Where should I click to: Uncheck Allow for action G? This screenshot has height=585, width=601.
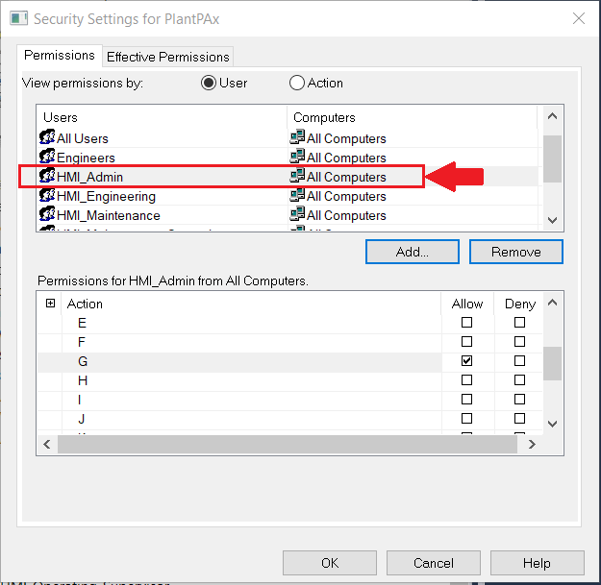466,360
